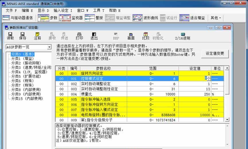Select the 指令脉冲旋转方向设定 row

[x=140, y=105]
